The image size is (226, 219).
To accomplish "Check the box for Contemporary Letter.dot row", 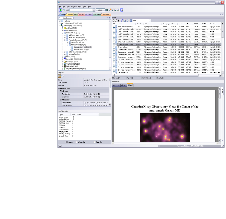I will point(114,52).
